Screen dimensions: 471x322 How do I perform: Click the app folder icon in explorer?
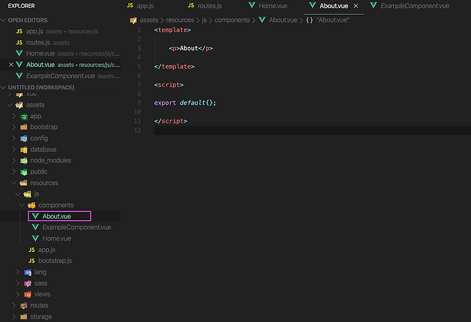tap(24, 116)
